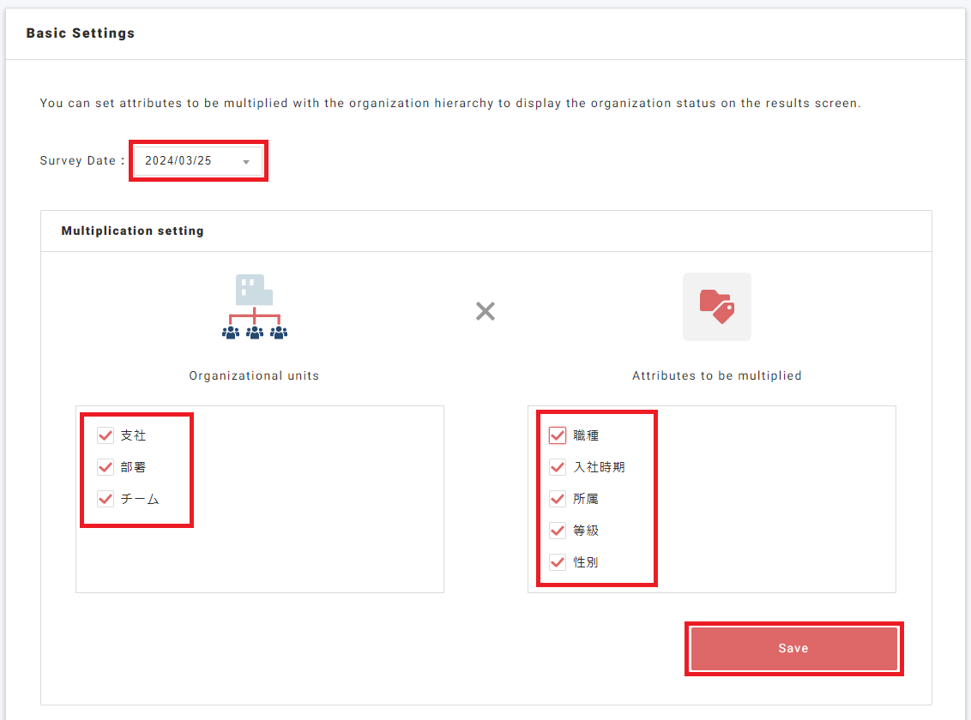Click the attribute multiplication description text

(450, 104)
